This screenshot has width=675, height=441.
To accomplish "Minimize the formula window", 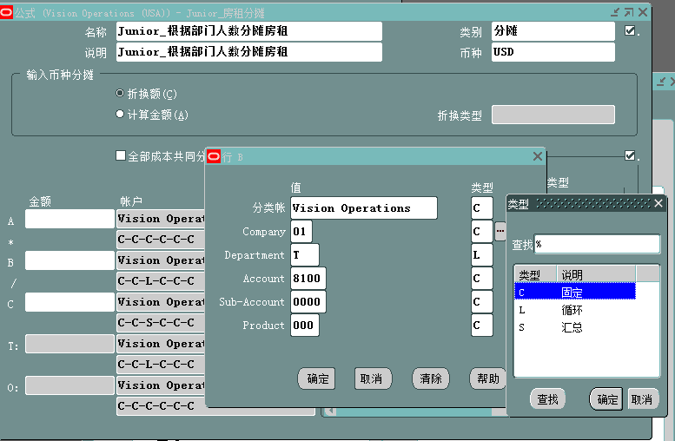I will click(x=616, y=12).
